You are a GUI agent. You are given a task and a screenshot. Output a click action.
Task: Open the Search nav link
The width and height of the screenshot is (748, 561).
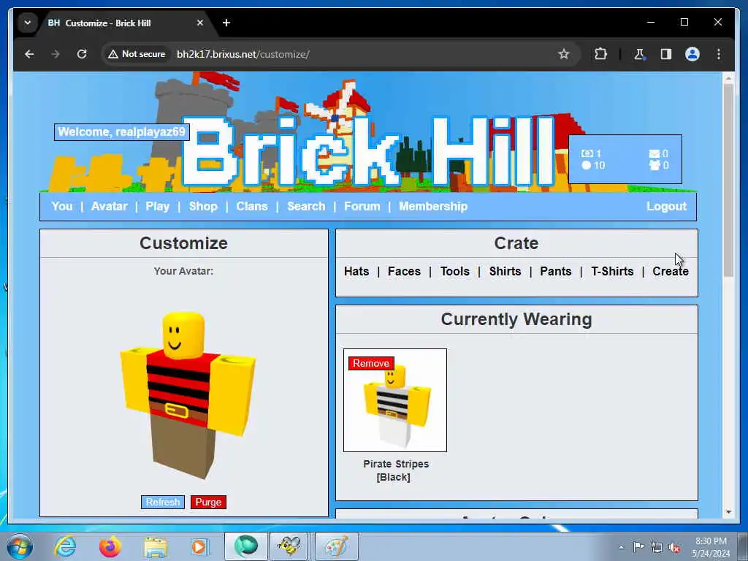306,206
